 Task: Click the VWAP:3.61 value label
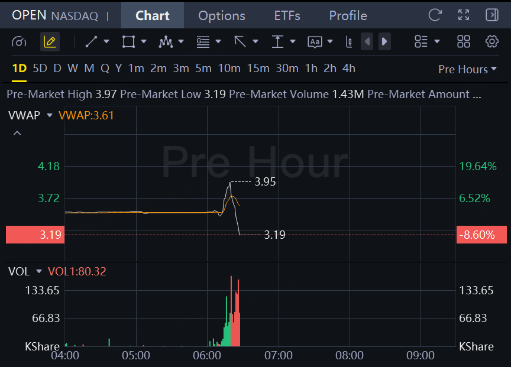(x=86, y=115)
